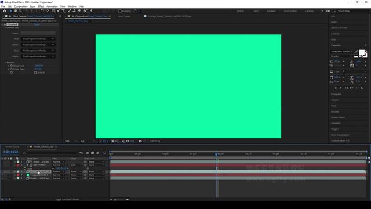Select the Type text tool
Image resolution: width=371 pixels, height=209 pixels.
63,11
